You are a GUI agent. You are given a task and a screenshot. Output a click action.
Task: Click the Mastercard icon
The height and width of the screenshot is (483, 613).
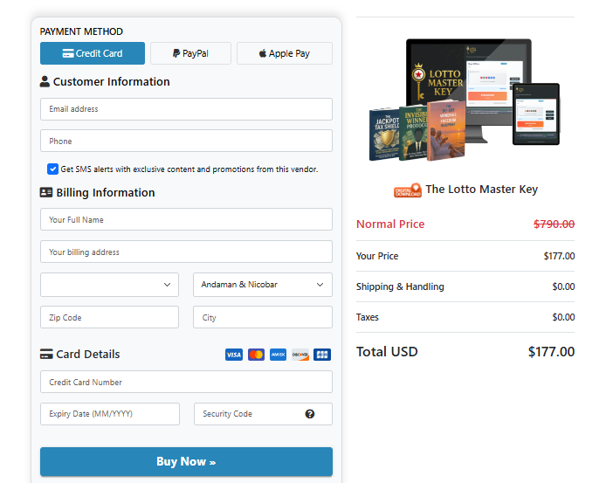point(256,355)
